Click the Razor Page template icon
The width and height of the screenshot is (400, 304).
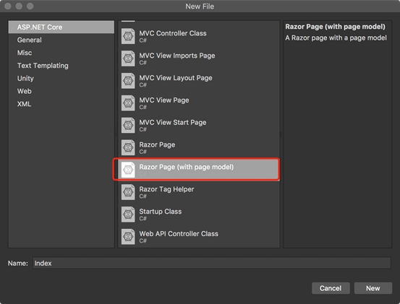pyautogui.click(x=128, y=148)
